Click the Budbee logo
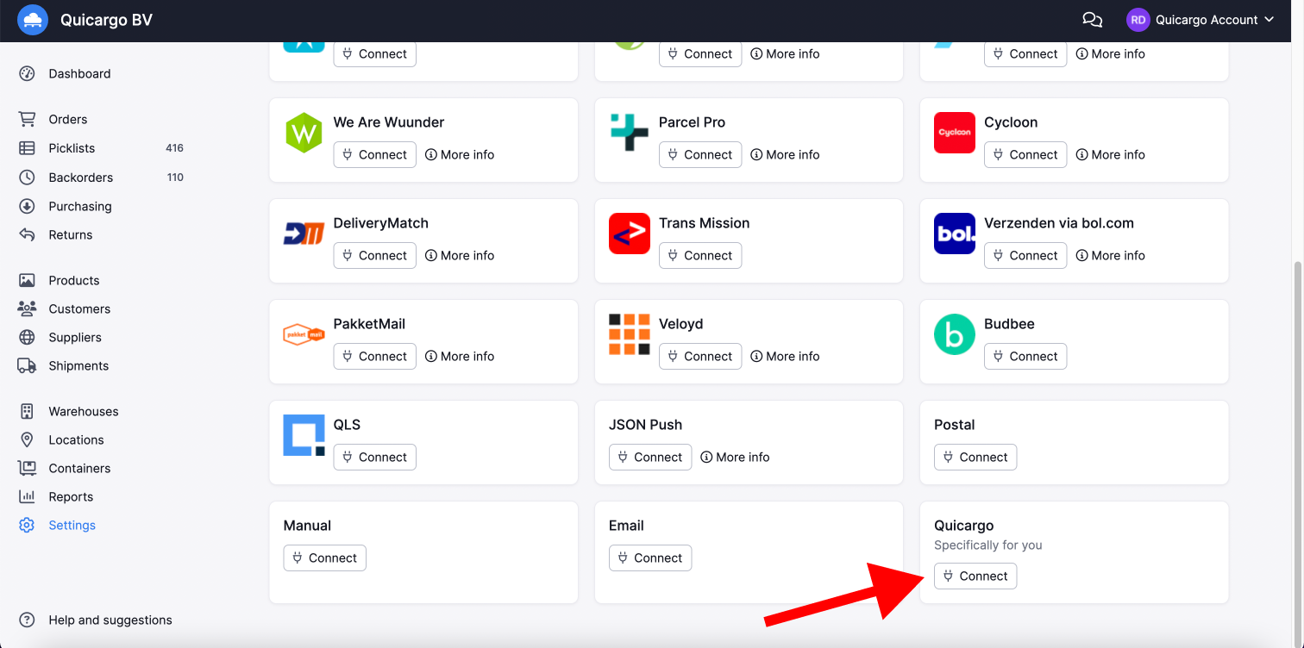Screen dimensions: 1304x648 (x=955, y=334)
